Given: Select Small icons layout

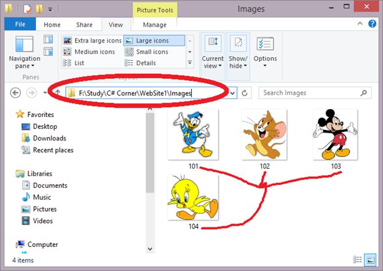Looking at the screenshot, I should click(x=146, y=52).
